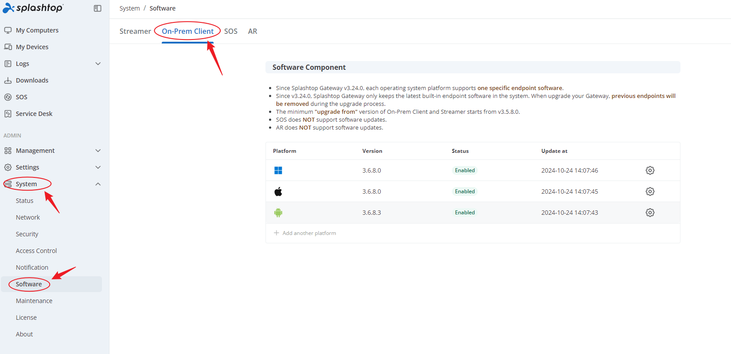
Task: Open settings gear for the Apple row
Action: 650,191
